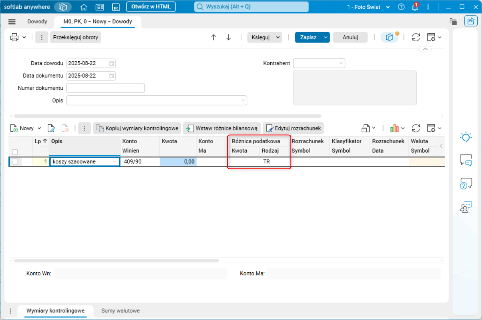482x320 pixels.
Task: Click the 409/90 account cell
Action: click(x=140, y=161)
